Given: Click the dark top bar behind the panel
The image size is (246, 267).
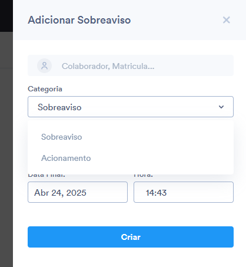Looking at the screenshot, I should [6, 16].
